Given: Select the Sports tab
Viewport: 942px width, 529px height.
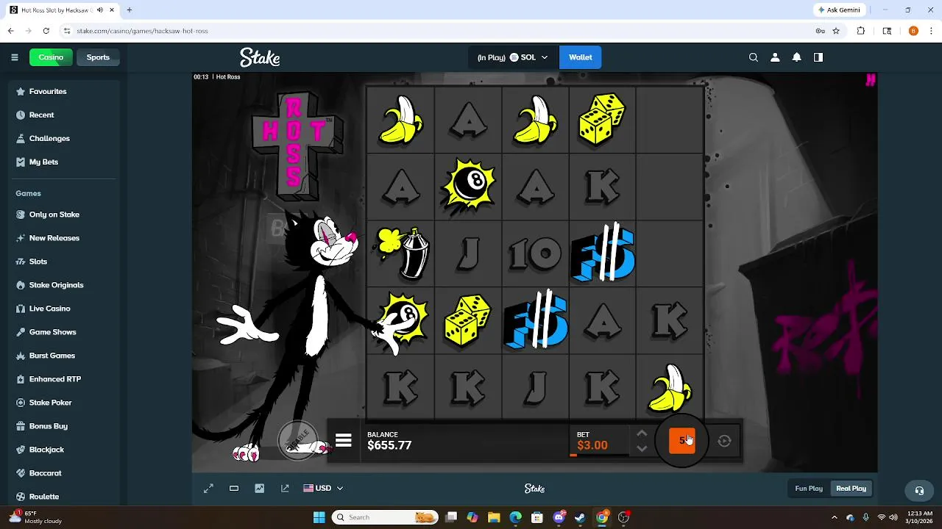Looking at the screenshot, I should [98, 57].
